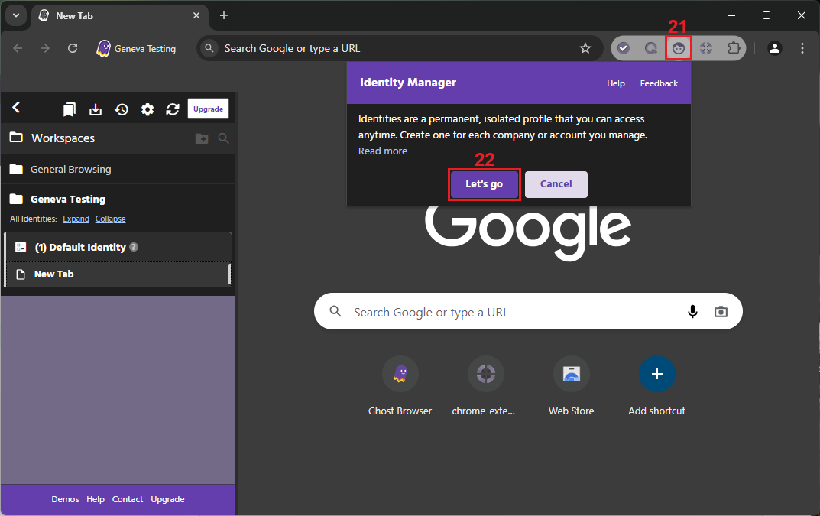Image resolution: width=820 pixels, height=516 pixels.
Task: Open the Contact footer link
Action: point(127,499)
